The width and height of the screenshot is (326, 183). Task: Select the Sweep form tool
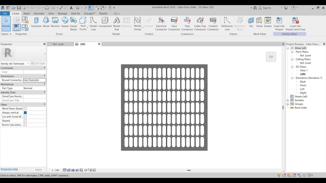65,22
